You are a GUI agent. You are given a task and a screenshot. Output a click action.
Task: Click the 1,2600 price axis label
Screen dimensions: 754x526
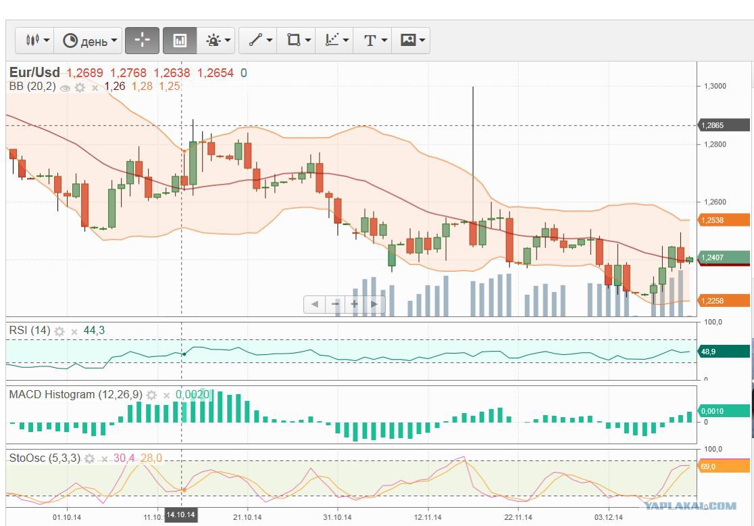[x=715, y=202]
